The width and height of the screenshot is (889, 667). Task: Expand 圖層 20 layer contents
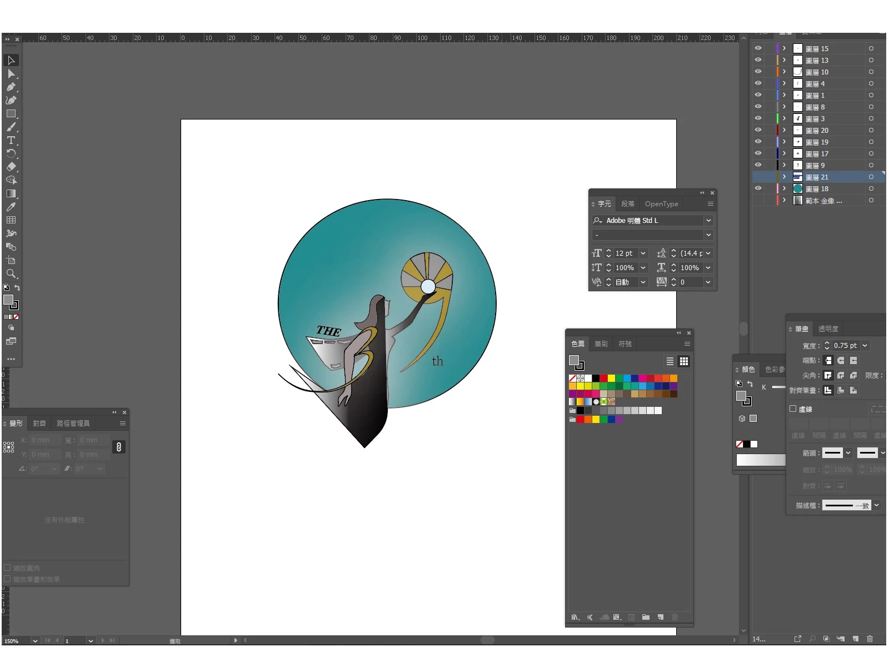[784, 130]
